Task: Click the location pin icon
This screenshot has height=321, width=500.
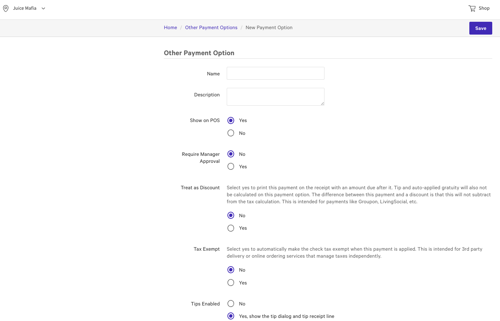Action: (x=6, y=8)
